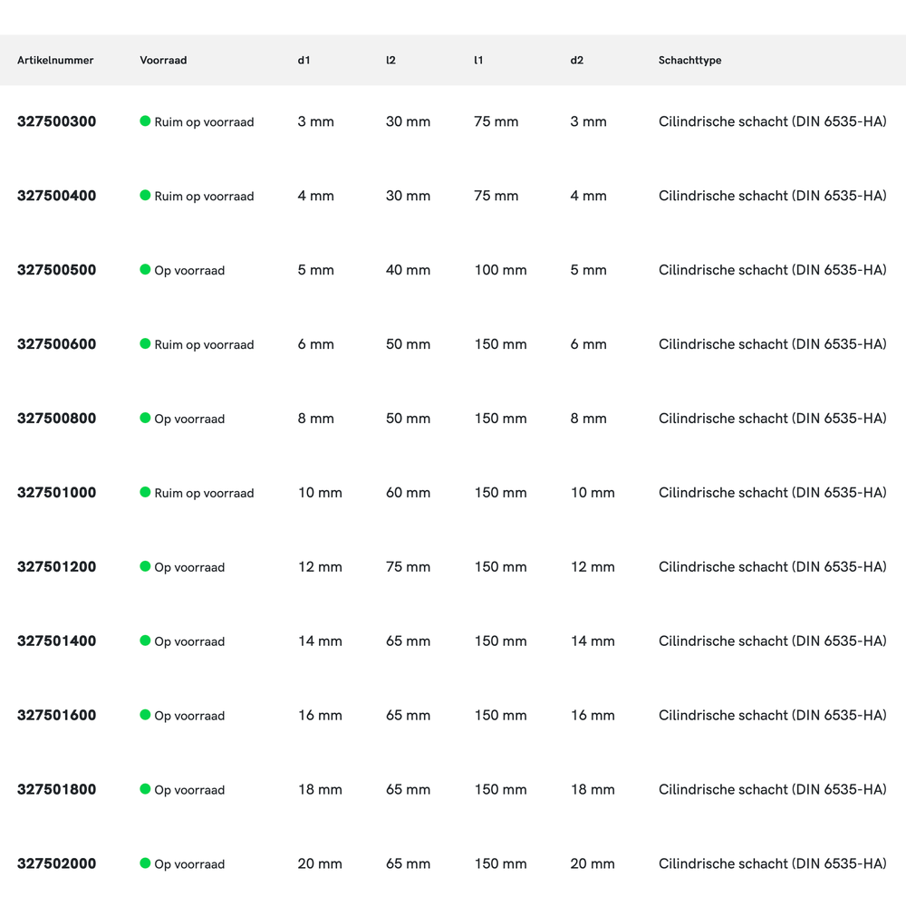Screen dimensions: 906x906
Task: Open article 327501000 details
Action: click(x=56, y=493)
